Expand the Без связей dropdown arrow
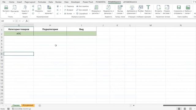 pyautogui.click(x=90, y=10)
